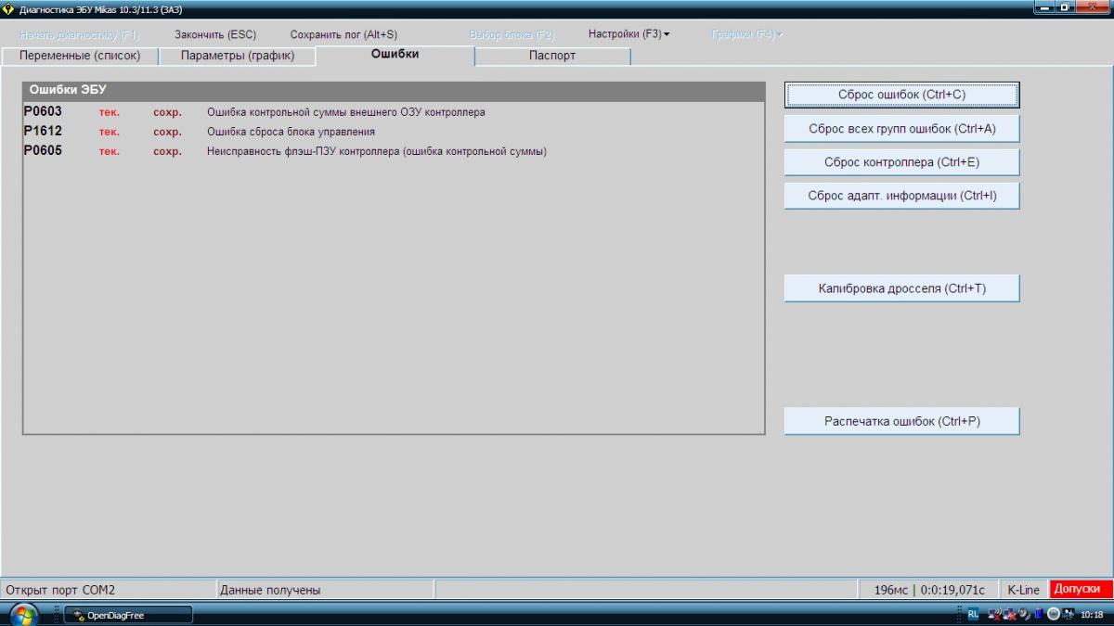Click the Калибровка дросселя (Ctrl+T) button

[x=902, y=288]
